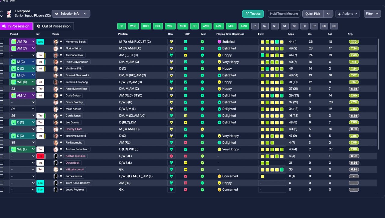The height and width of the screenshot is (218, 385).
Task: Open Mohamed Salah's condition heart icon
Action: pos(171,42)
